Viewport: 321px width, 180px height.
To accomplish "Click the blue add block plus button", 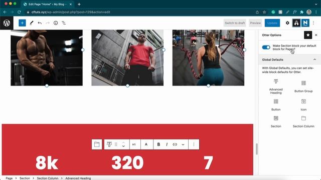I will (22, 23).
